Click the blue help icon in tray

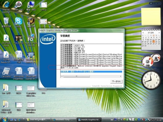tap(115, 119)
